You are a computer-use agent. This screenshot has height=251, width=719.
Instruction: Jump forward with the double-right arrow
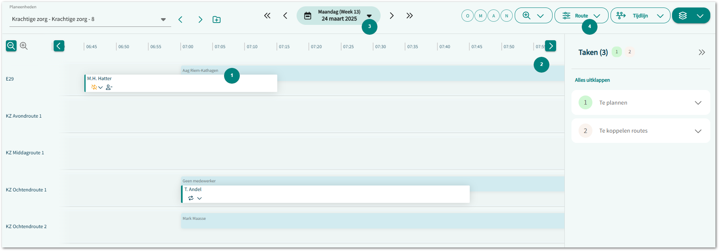[409, 16]
